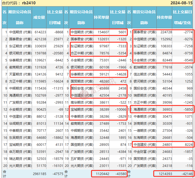The image size is (195, 178).
Task: Click short position value 108303
Action: pos(166,46)
